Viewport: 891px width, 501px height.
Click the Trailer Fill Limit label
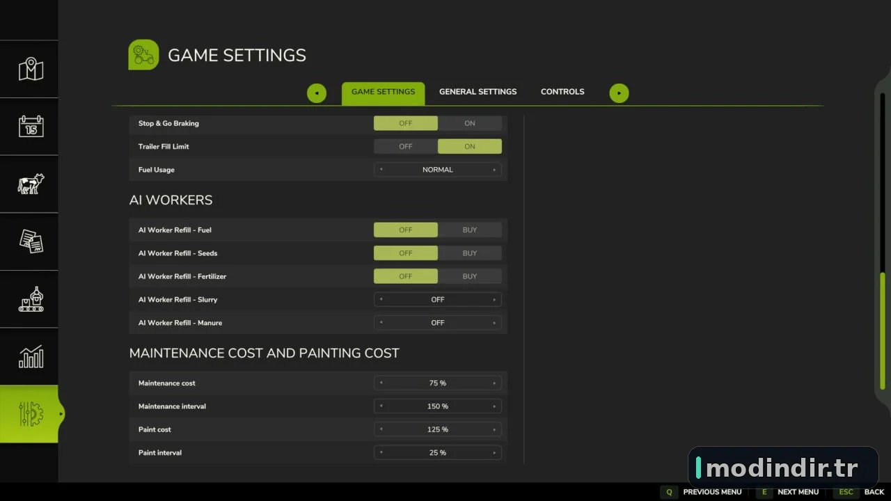(164, 146)
